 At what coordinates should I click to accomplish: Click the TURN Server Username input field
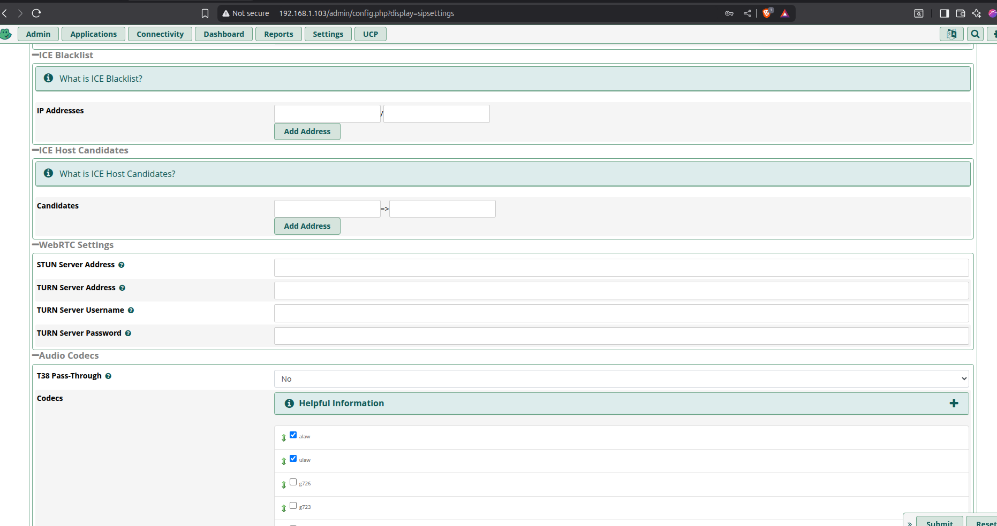(x=621, y=313)
